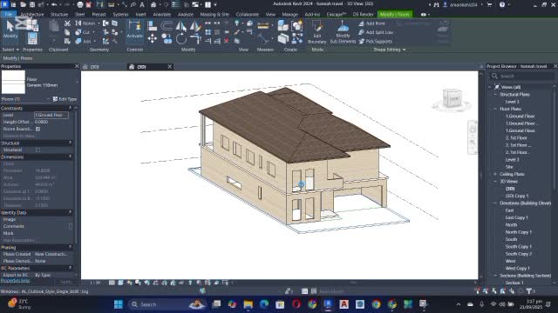Click the floor type preview thumbnail

coord(13,82)
